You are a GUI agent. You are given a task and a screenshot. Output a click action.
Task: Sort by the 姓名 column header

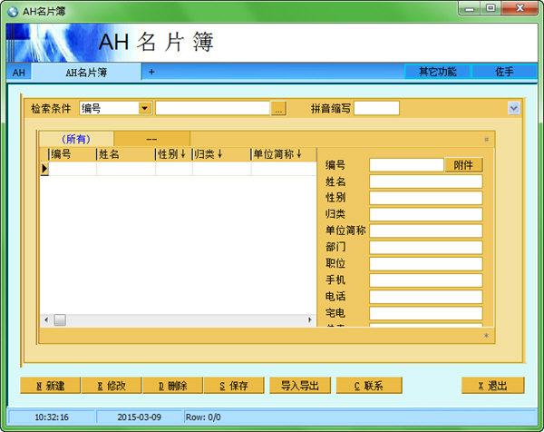point(126,154)
